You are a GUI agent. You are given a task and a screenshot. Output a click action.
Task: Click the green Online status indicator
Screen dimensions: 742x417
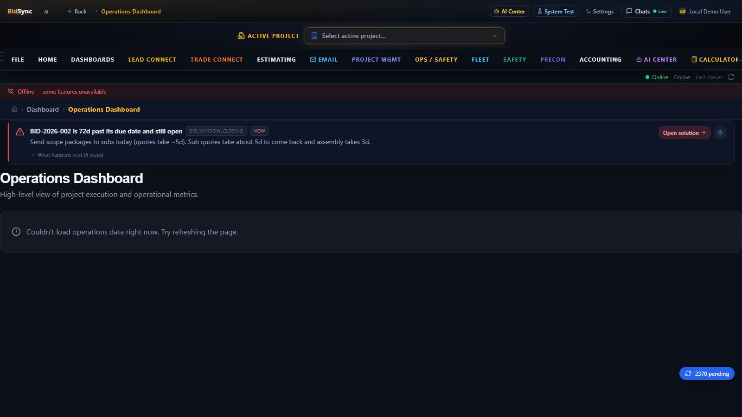click(657, 77)
